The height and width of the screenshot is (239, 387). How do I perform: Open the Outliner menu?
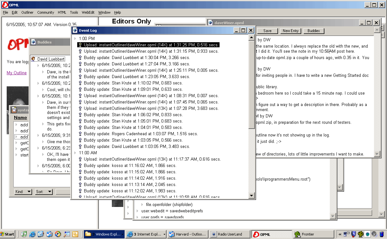[27, 12]
